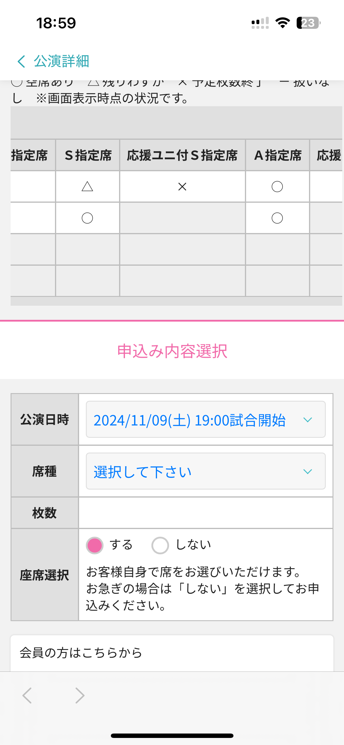
Task: Tap the × sold-out icon under 応援ユニ付S指定席
Action: click(182, 187)
